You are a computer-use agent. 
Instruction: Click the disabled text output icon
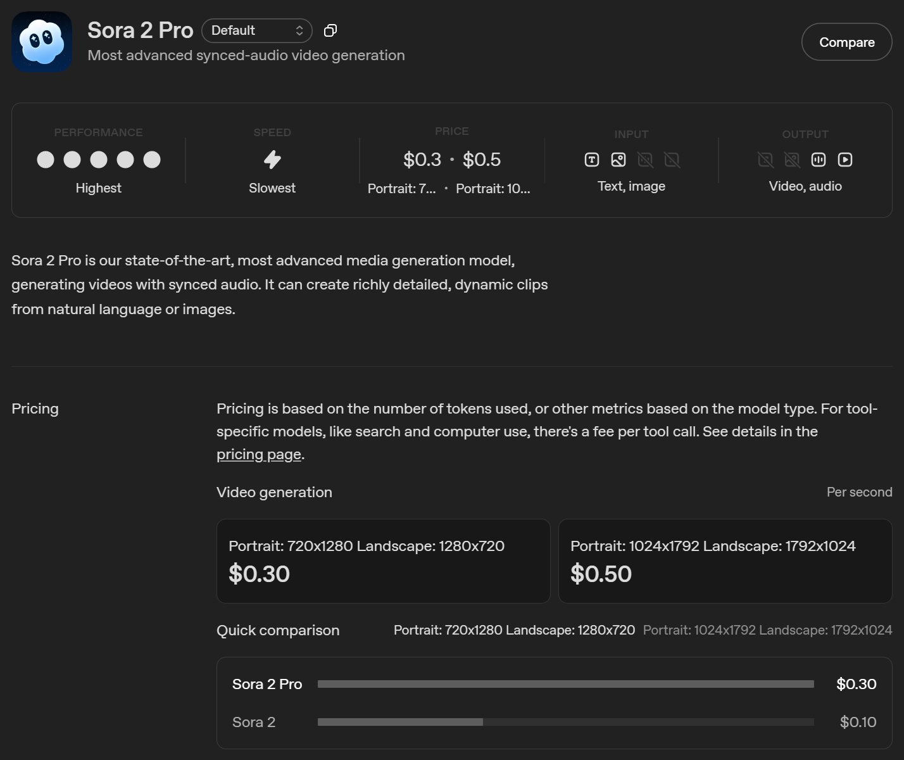(765, 160)
